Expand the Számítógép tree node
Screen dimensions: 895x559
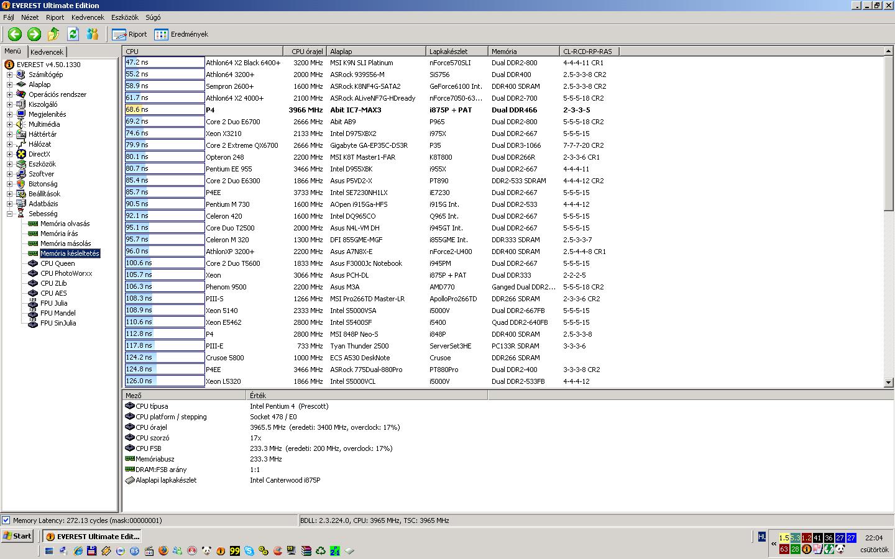coord(9,75)
